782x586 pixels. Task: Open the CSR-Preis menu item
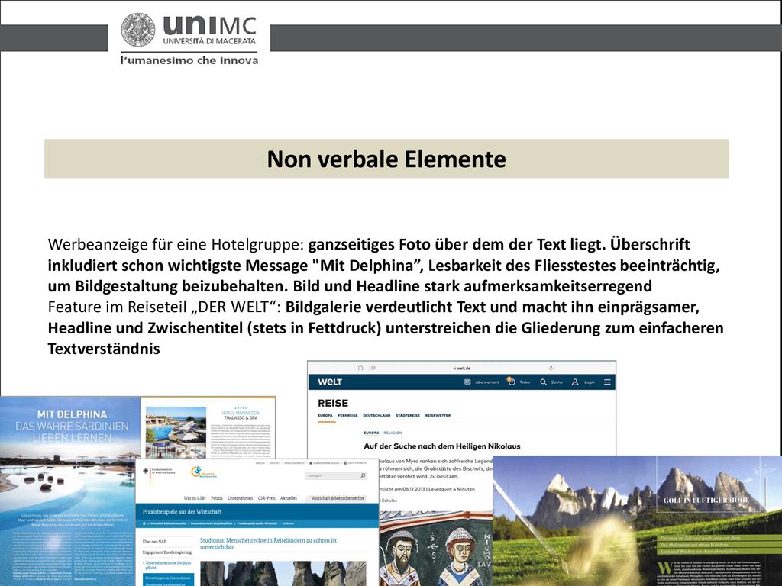(x=267, y=498)
